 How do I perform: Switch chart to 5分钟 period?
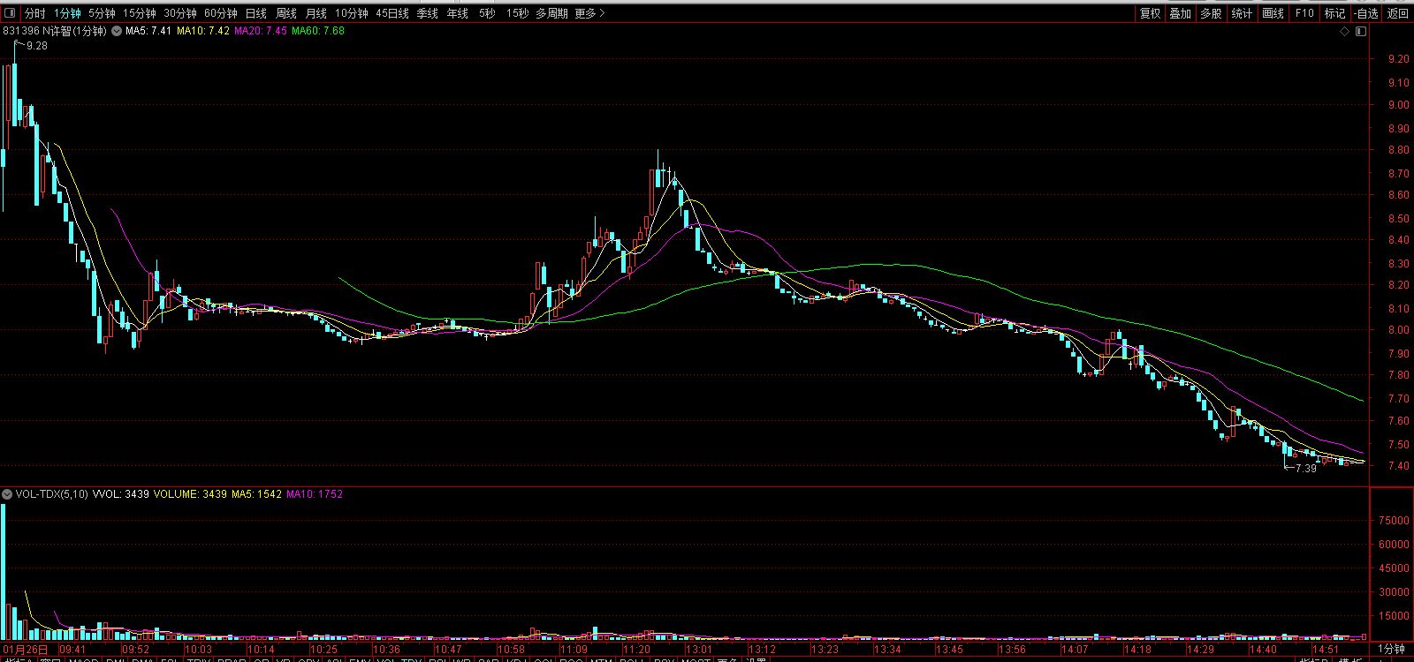[102, 13]
